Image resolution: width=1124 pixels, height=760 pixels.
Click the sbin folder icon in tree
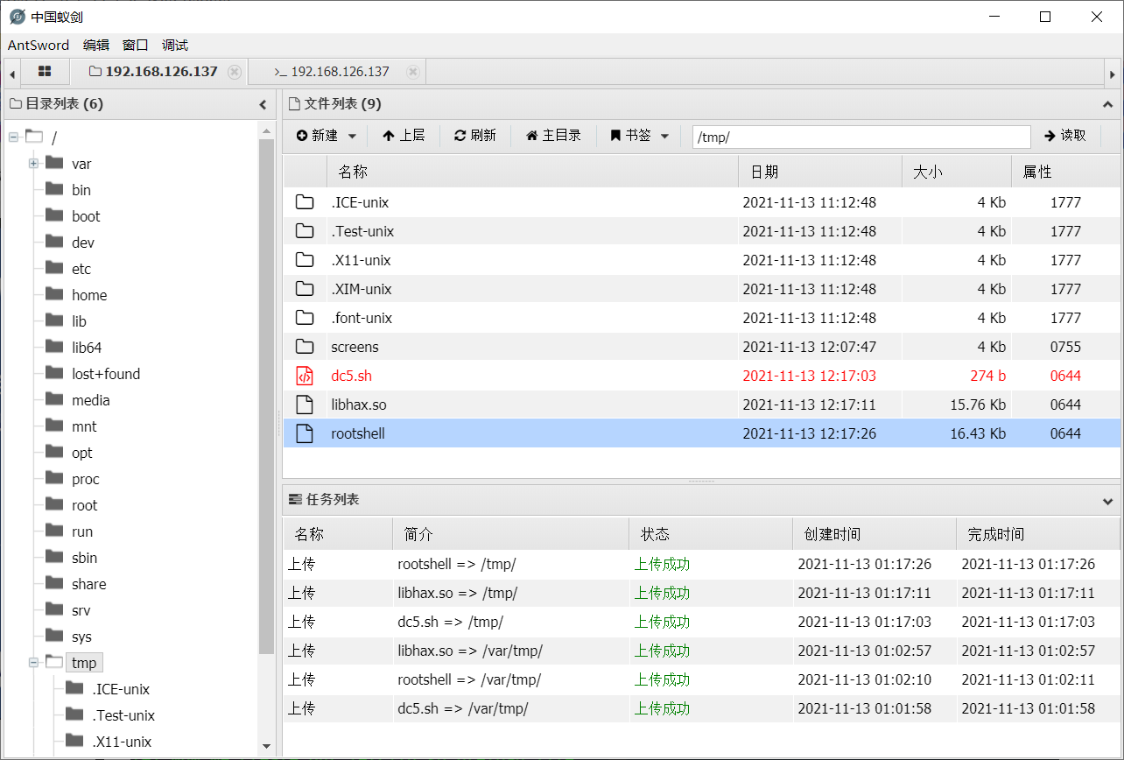pyautogui.click(x=54, y=557)
